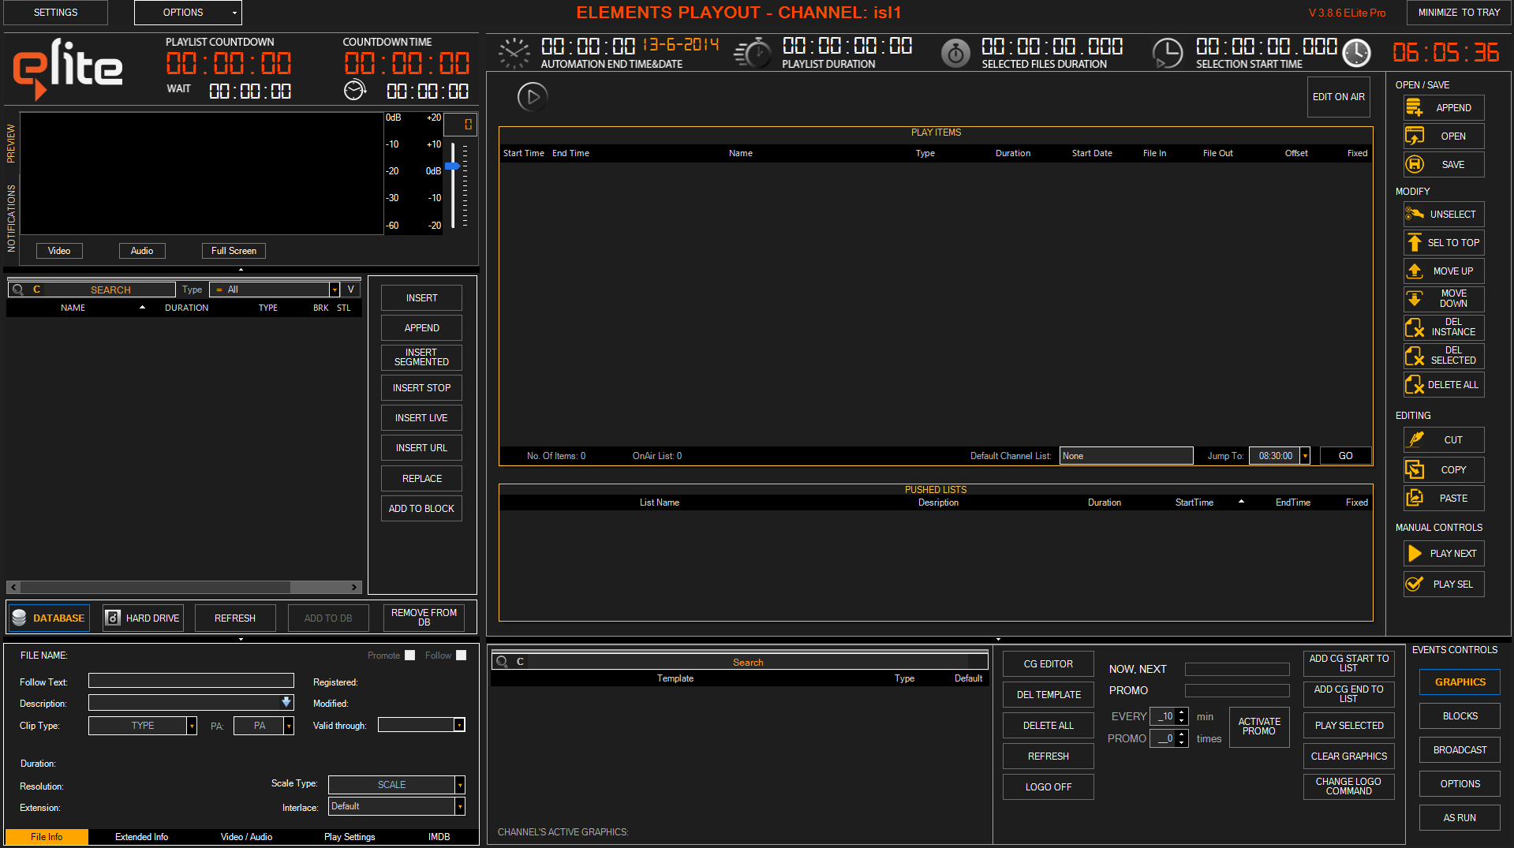Image resolution: width=1514 pixels, height=848 pixels.
Task: Toggle the Video preview button
Action: (x=59, y=251)
